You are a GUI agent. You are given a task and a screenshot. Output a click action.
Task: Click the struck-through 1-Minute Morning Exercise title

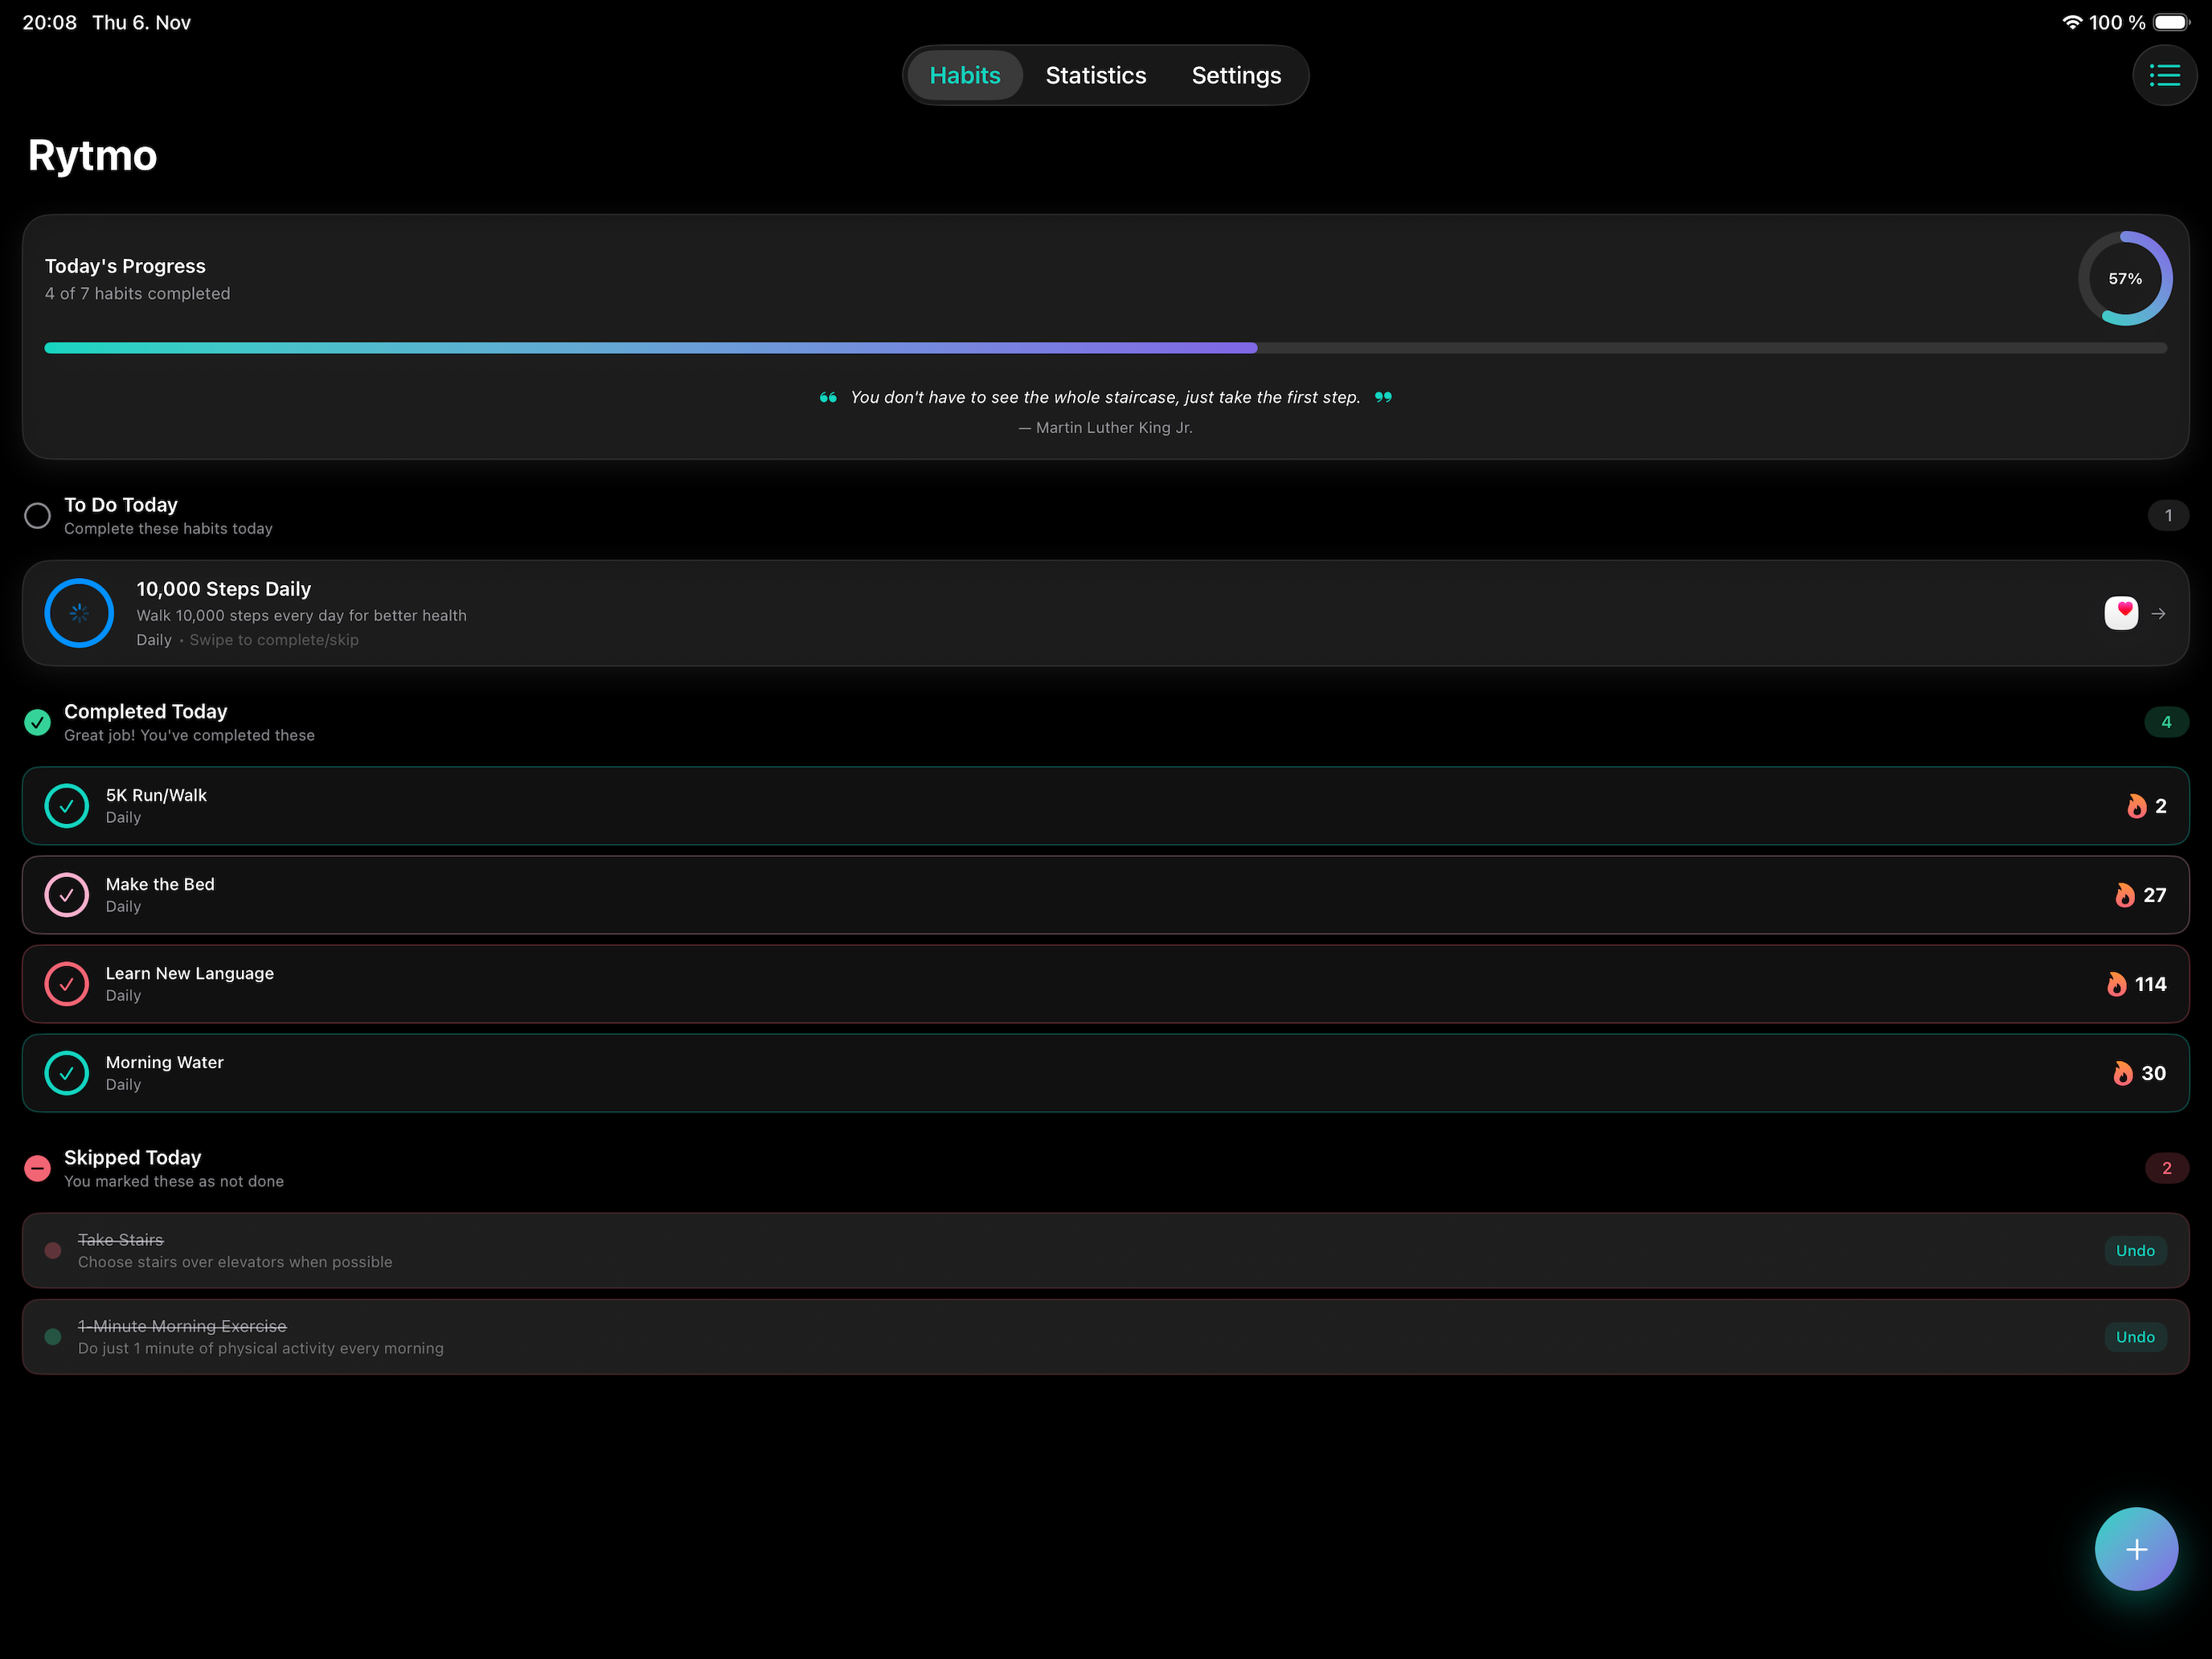tap(182, 1326)
